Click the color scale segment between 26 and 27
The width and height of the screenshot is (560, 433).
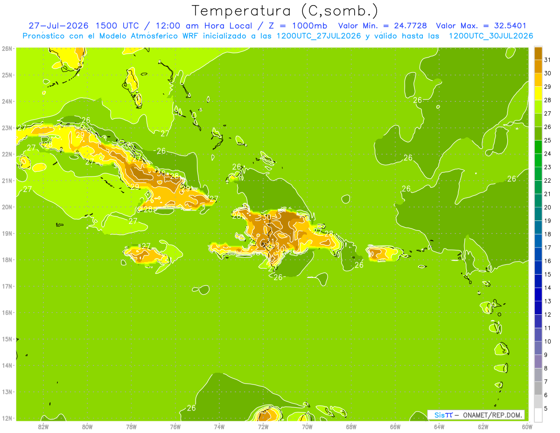coord(538,120)
